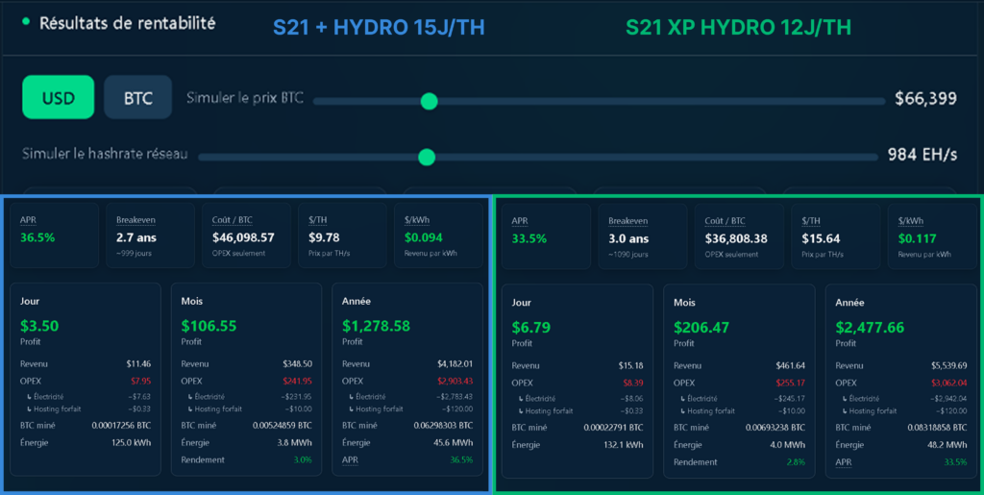Click the energy value '125.0 kWh'
This screenshot has width=984, height=495.
point(133,442)
